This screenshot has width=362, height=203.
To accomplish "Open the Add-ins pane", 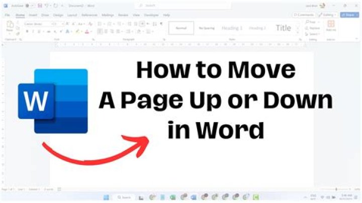I will (x=331, y=26).
